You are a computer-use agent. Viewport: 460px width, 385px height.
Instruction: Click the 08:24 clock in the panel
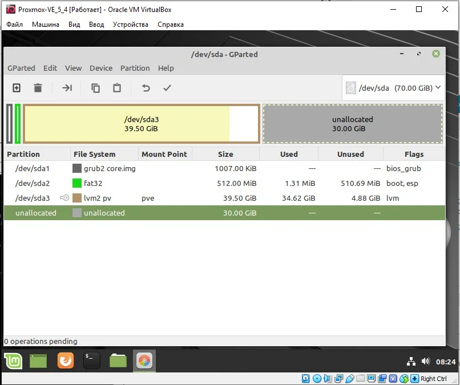click(x=445, y=362)
